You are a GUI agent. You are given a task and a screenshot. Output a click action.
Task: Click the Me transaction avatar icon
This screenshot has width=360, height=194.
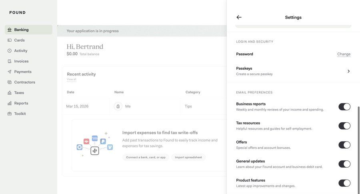(x=118, y=106)
